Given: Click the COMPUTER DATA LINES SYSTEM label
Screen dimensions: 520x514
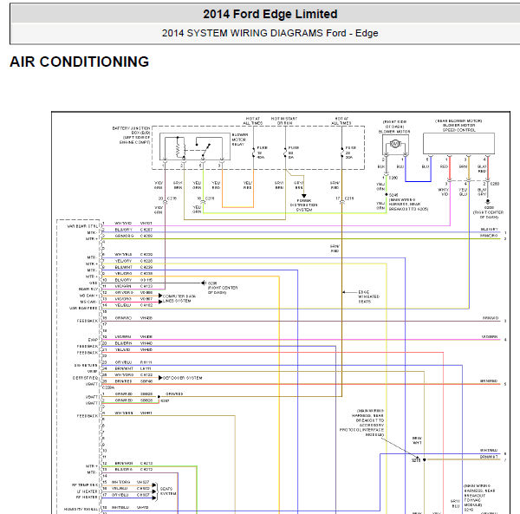Looking at the screenshot, I should point(179,298).
